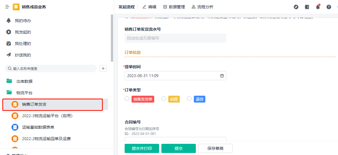Click the 提交并打印 button
The image size is (338, 155).
[142, 148]
